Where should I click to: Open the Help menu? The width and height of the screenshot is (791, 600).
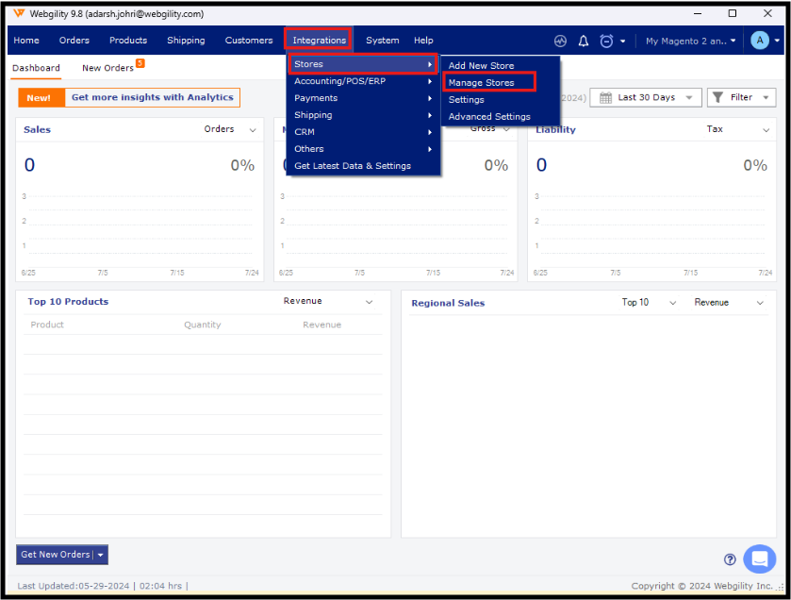[423, 41]
